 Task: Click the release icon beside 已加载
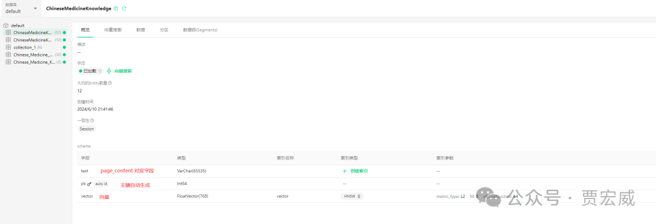pos(100,71)
